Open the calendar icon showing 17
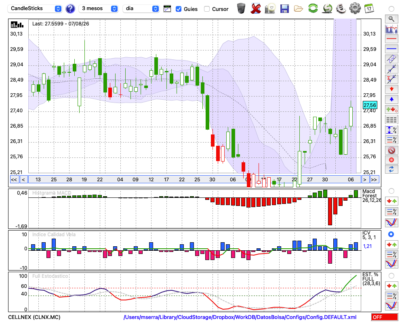404x323 pixels. 369,8
